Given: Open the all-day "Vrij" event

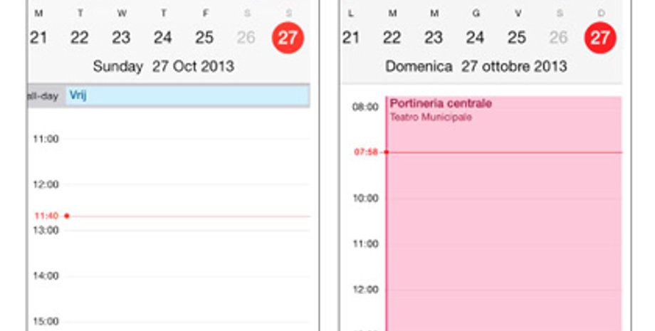Looking at the screenshot, I should (187, 95).
